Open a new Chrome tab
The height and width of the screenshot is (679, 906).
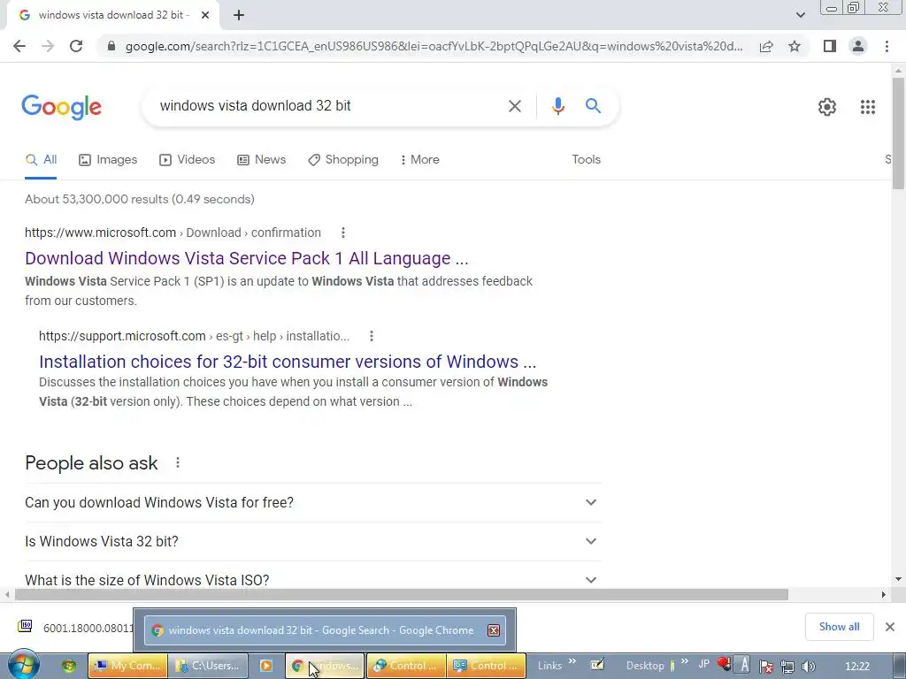239,16
